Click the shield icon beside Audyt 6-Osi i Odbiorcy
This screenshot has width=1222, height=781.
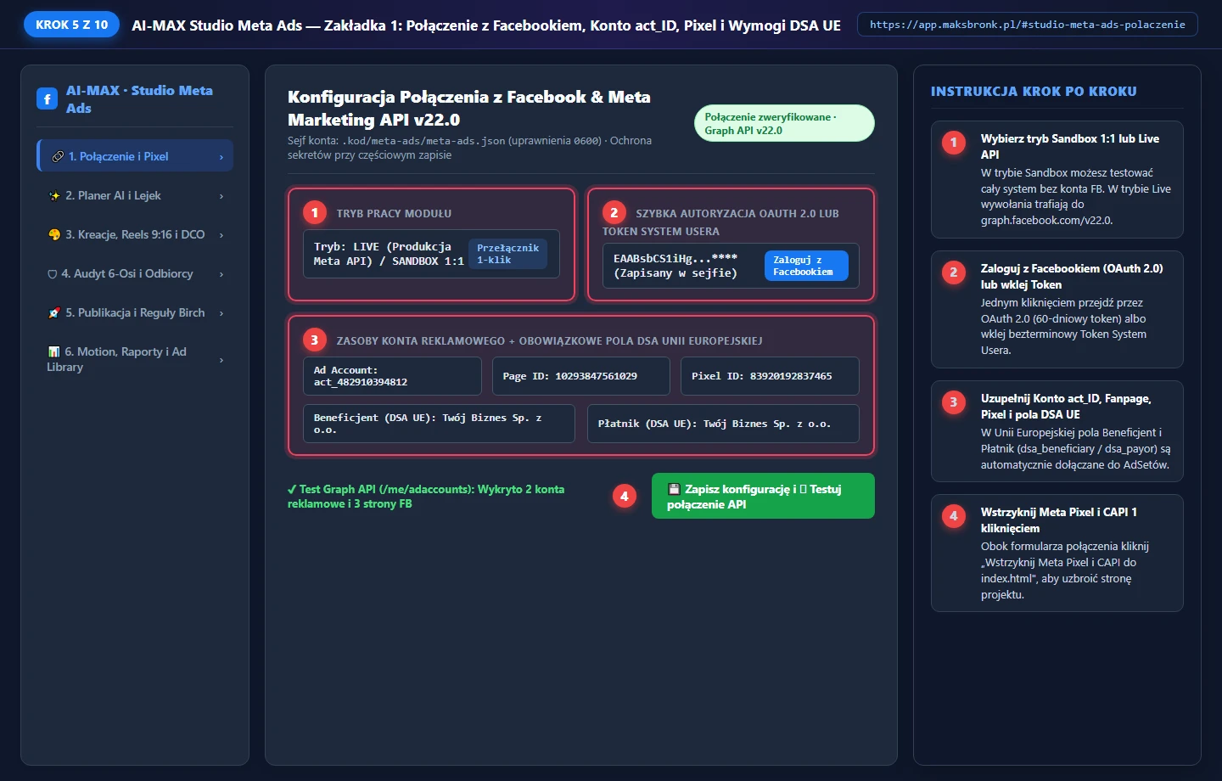pyautogui.click(x=53, y=274)
